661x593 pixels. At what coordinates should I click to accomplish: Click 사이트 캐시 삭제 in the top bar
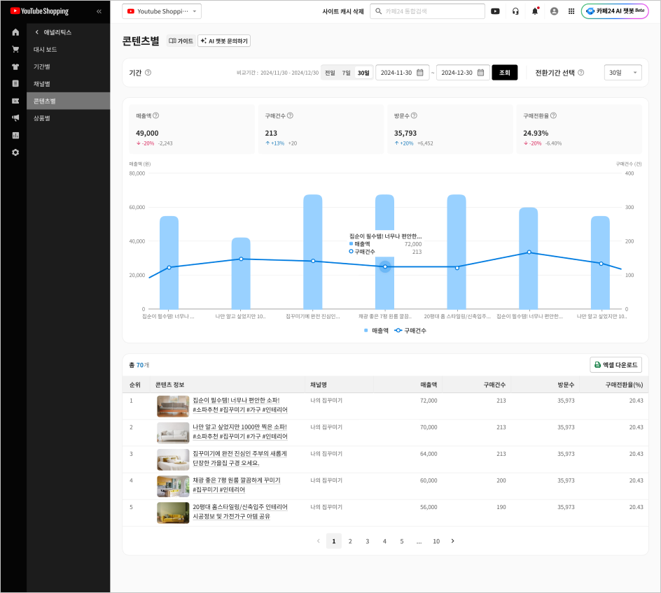click(342, 11)
